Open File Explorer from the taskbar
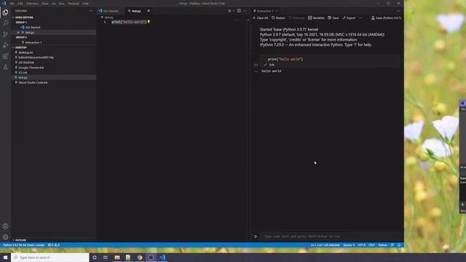The height and width of the screenshot is (262, 466). click(117, 257)
